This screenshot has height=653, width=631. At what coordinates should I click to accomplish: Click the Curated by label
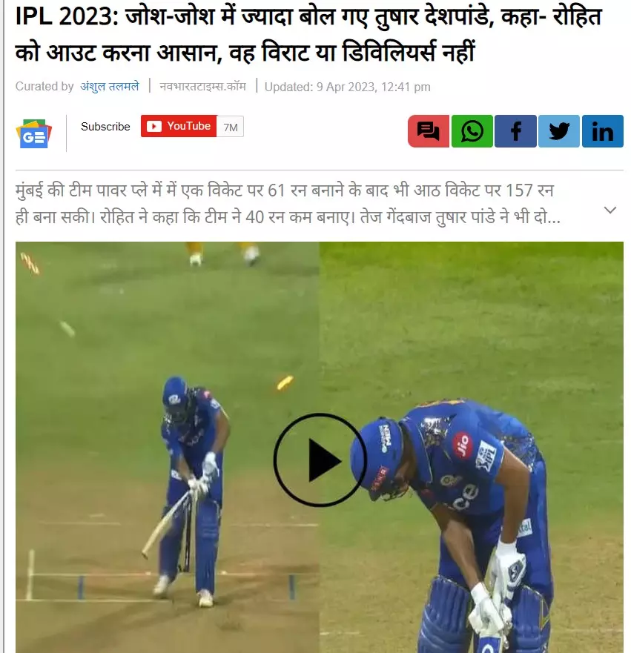pos(44,86)
